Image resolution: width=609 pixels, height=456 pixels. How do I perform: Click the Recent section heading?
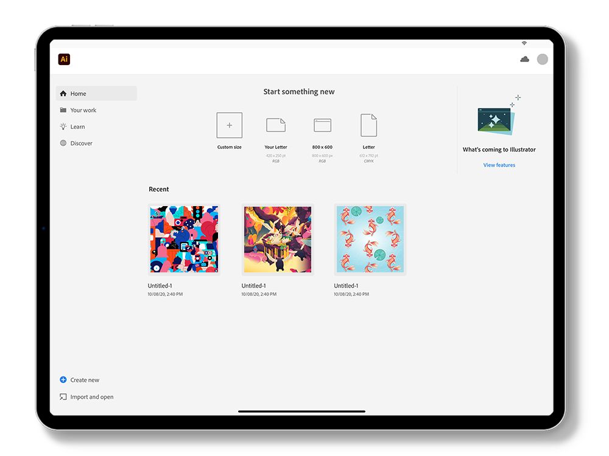pos(158,189)
